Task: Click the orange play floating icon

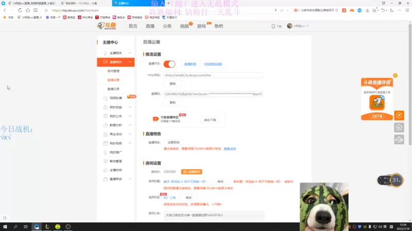Action: pyautogui.click(x=399, y=115)
